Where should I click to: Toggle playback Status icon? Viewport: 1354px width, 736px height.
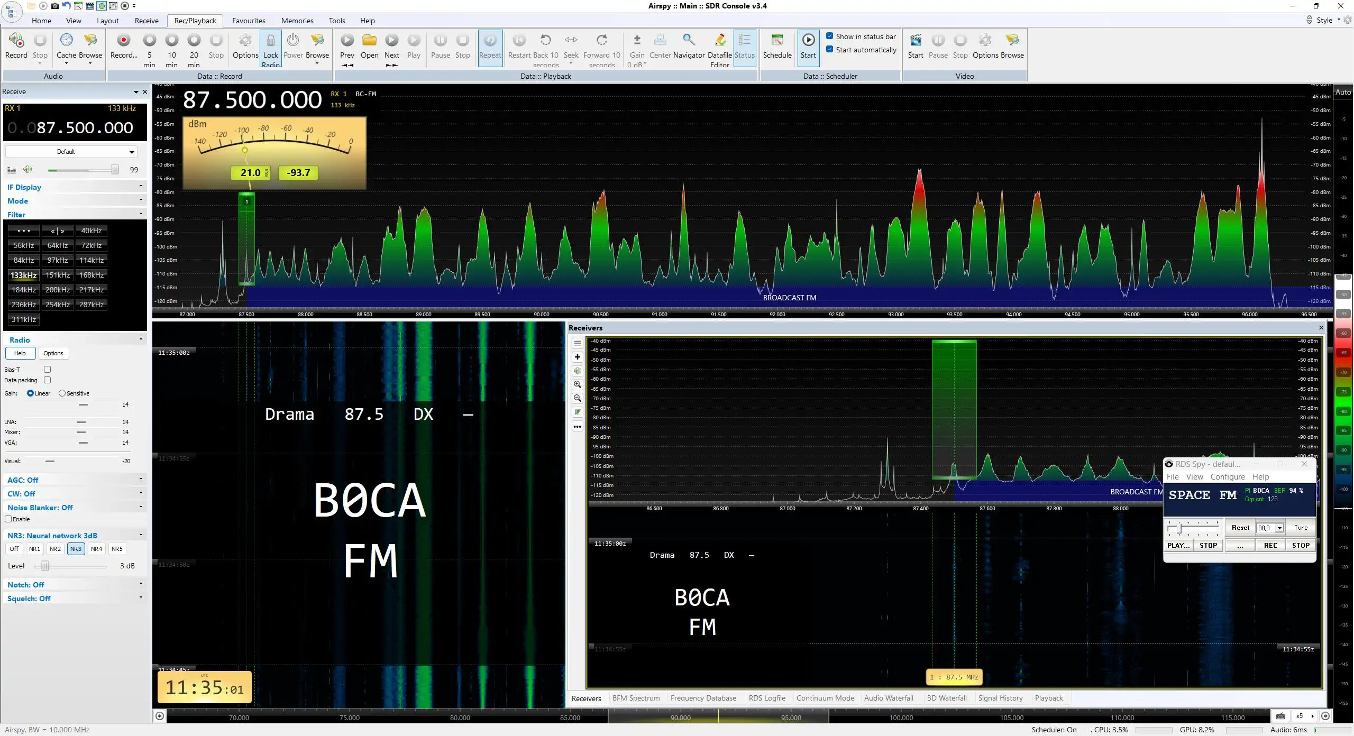tap(744, 48)
